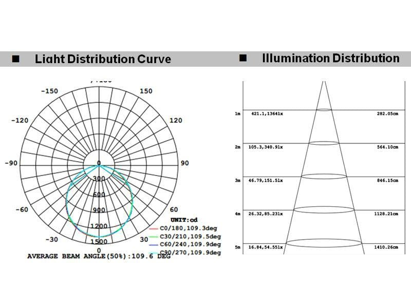Click the black square bullet beside Light Distribution Curve
411x308 pixels.
(16, 59)
